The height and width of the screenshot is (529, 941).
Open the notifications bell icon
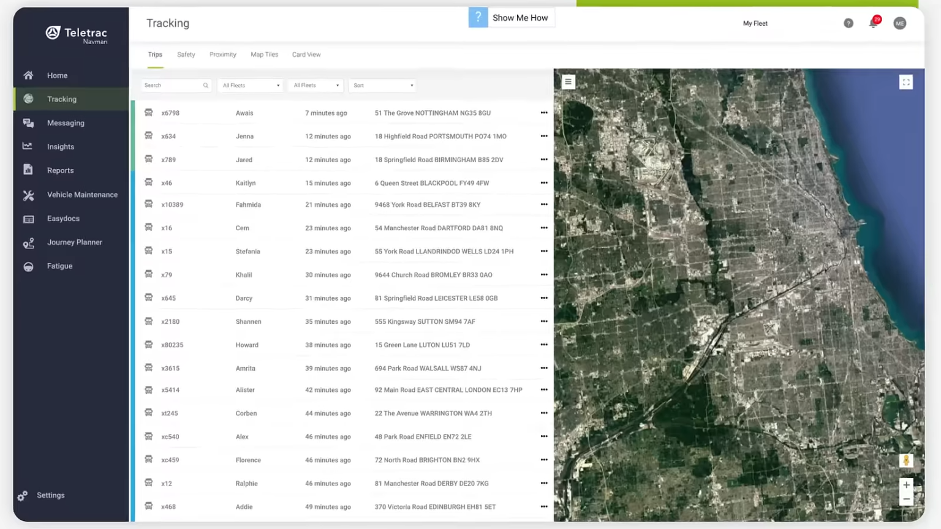873,23
